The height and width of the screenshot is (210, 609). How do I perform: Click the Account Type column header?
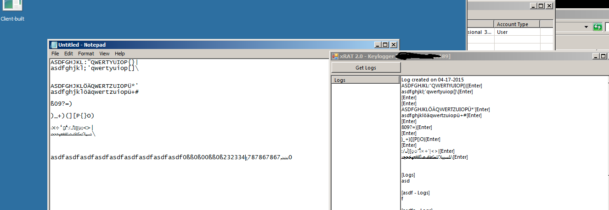(517, 24)
